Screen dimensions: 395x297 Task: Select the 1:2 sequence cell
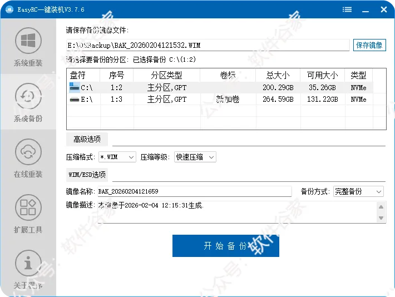(117, 87)
